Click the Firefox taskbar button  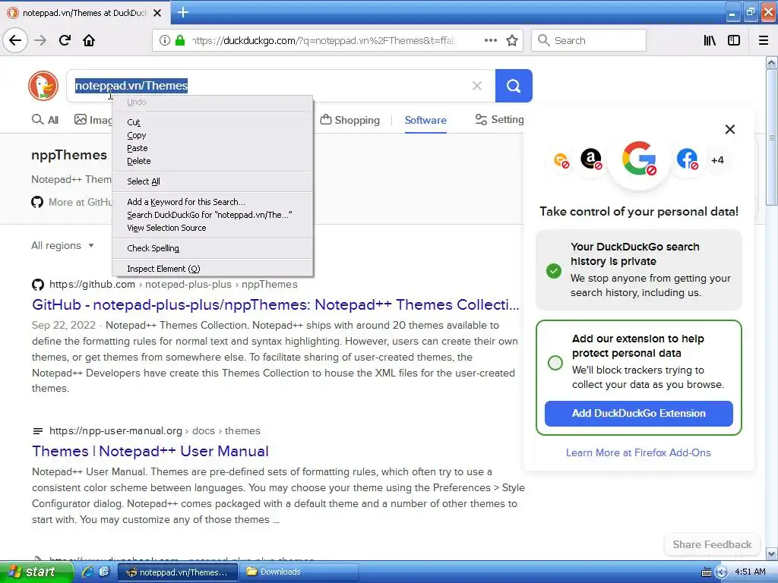(178, 572)
